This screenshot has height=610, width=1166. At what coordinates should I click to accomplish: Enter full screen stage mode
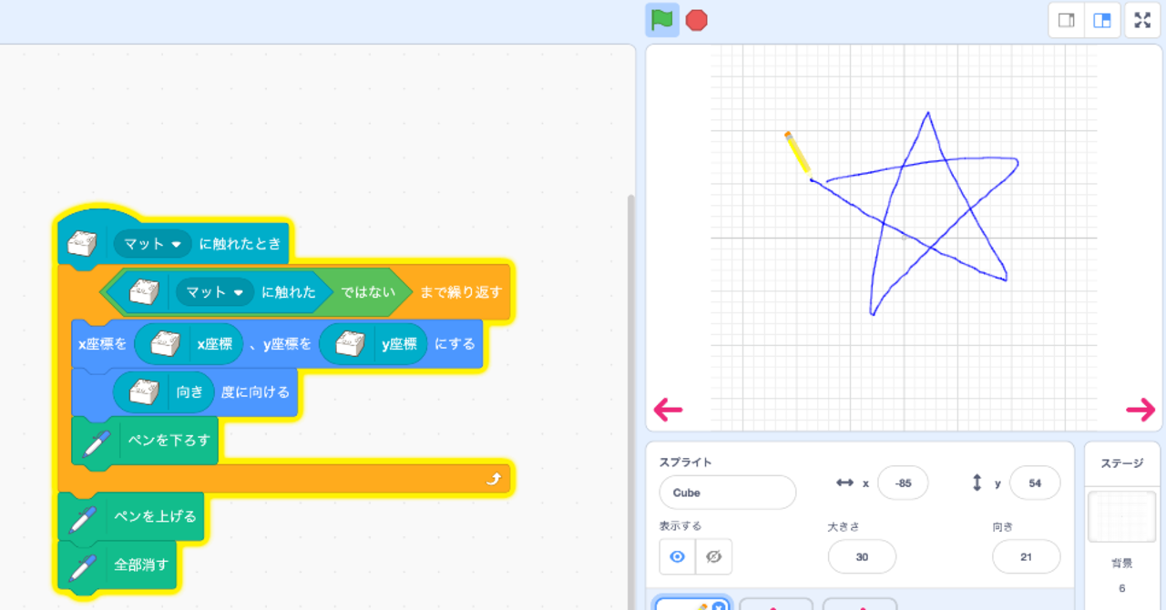tap(1141, 20)
